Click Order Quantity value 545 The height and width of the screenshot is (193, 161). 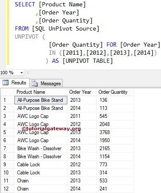click(x=103, y=116)
